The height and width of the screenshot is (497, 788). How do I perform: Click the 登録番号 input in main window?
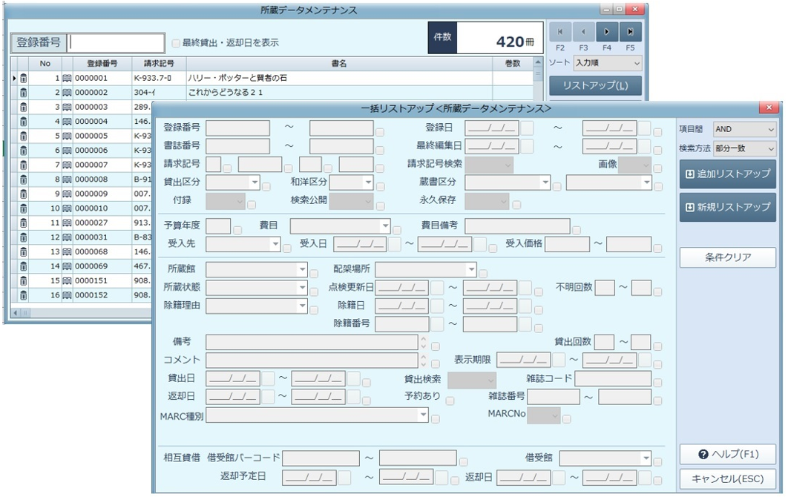click(116, 43)
